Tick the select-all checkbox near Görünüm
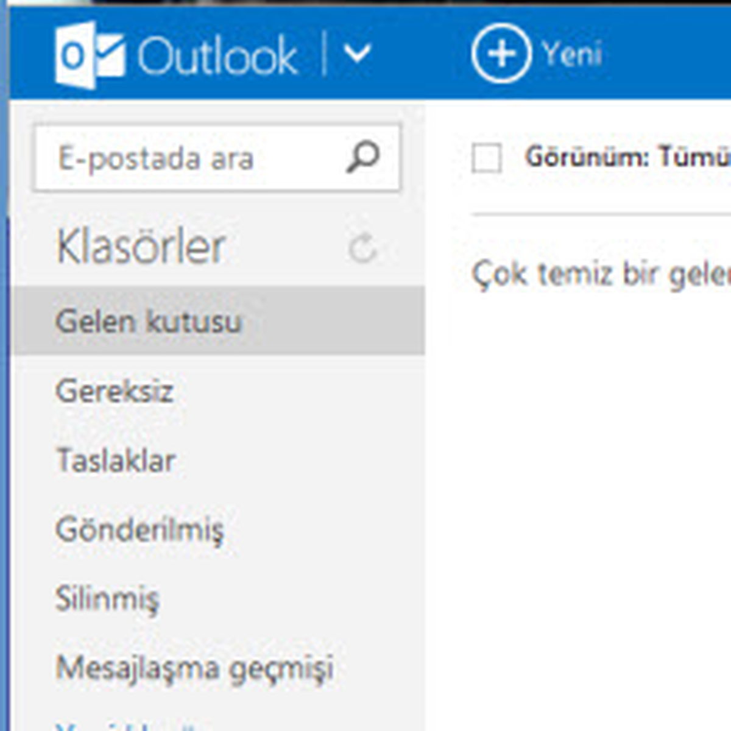731x731 pixels. tap(487, 158)
